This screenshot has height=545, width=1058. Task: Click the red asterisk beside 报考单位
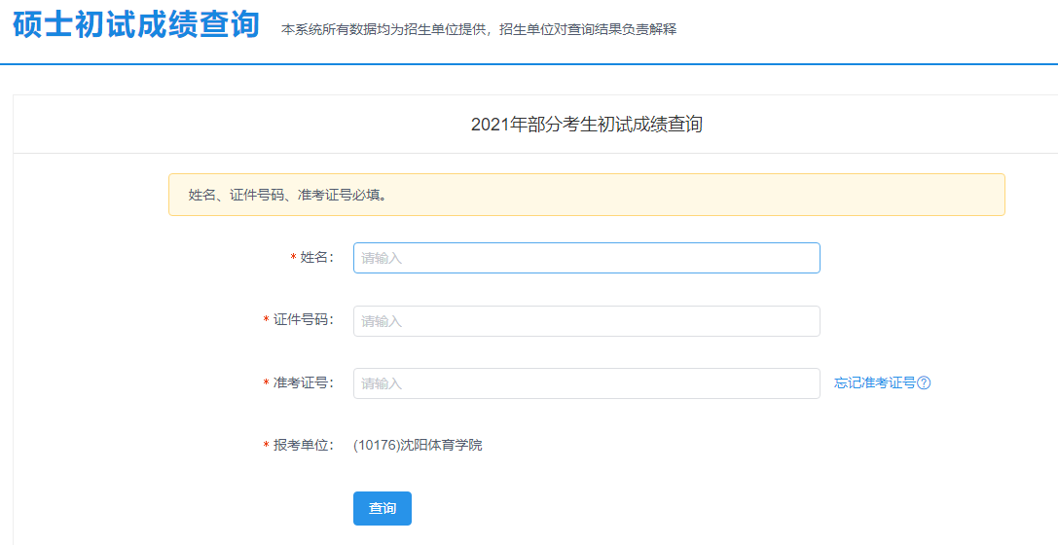[266, 447]
